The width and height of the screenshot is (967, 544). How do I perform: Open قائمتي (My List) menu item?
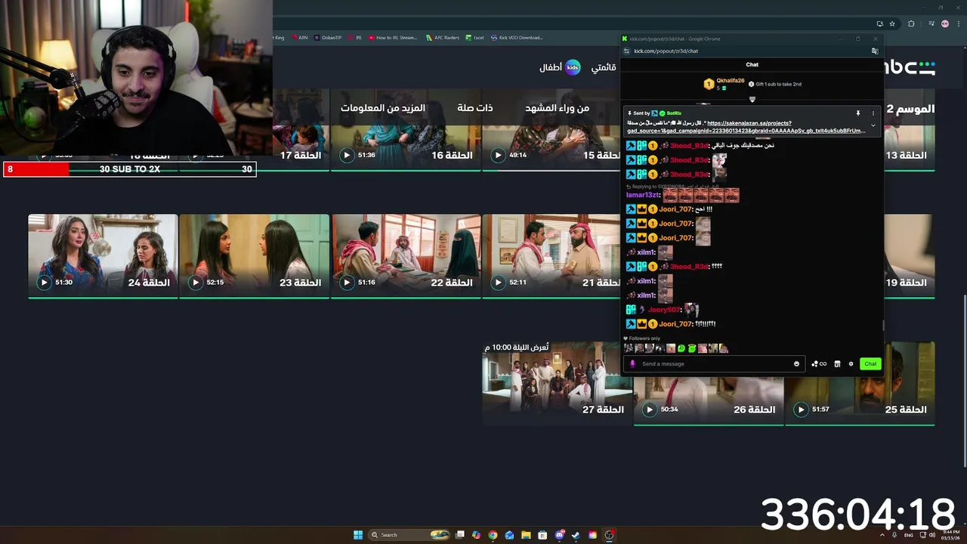point(604,67)
